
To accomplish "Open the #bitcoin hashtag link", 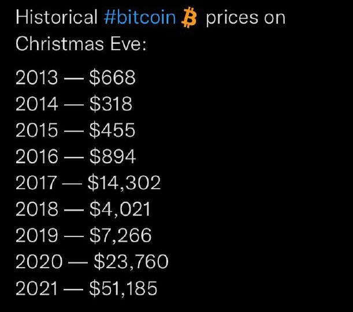I will click(x=140, y=17).
